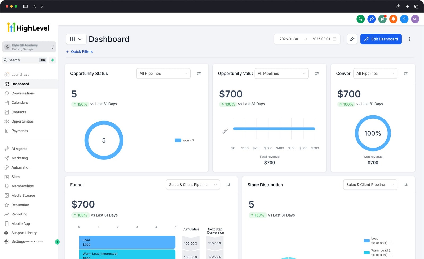424x259 pixels.
Task: Toggle the browser sidebar panel icon
Action: click(25, 6)
